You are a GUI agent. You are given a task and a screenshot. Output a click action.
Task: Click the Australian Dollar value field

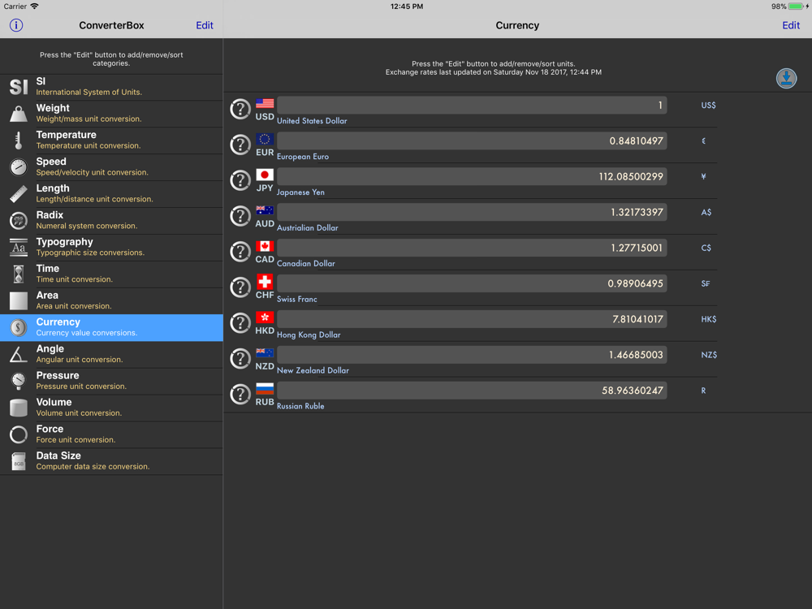[472, 212]
